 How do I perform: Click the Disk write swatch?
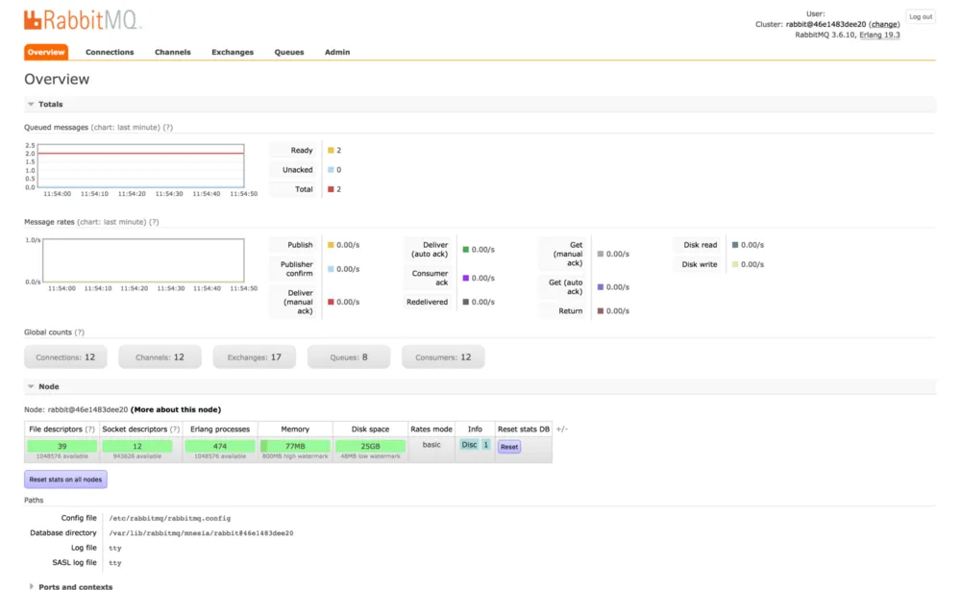(735, 264)
